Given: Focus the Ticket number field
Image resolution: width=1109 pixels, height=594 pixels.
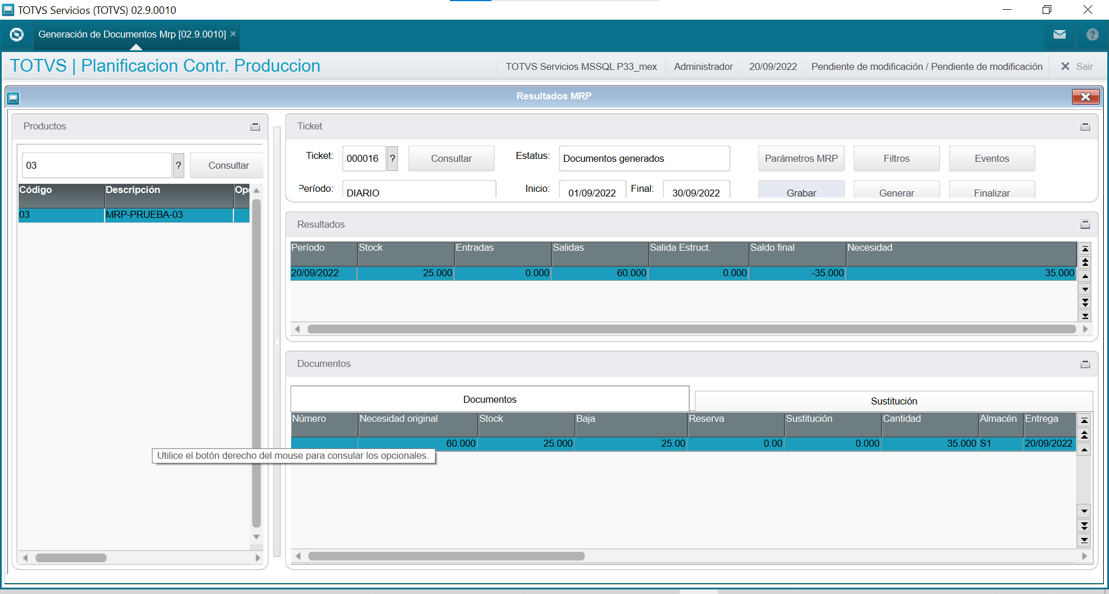Looking at the screenshot, I should coord(364,158).
